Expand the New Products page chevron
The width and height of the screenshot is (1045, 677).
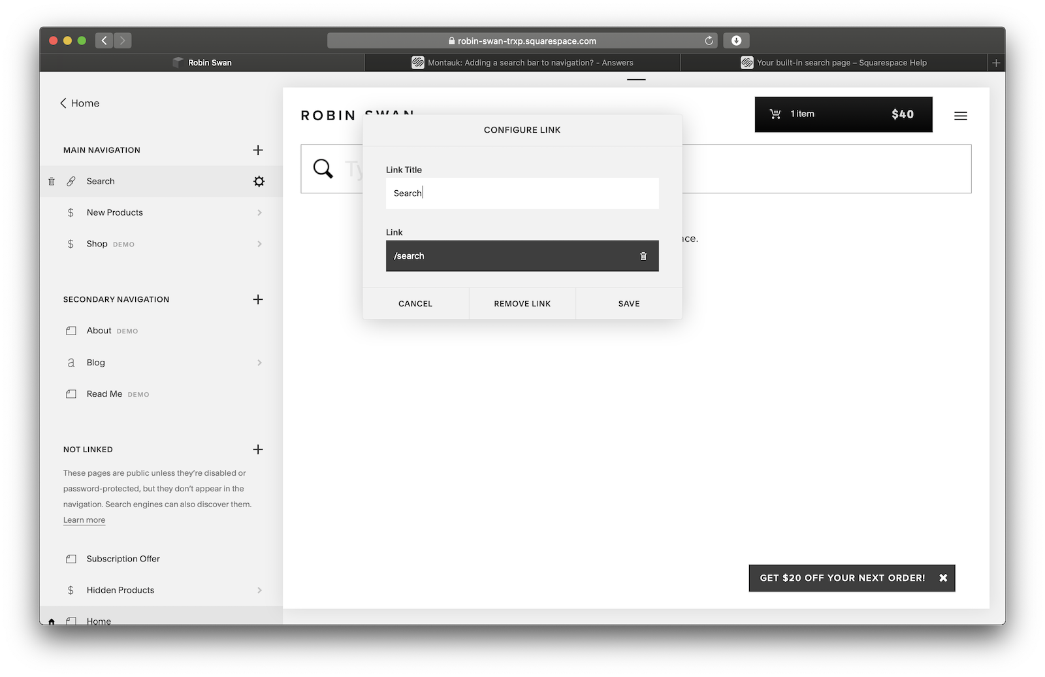coord(259,213)
